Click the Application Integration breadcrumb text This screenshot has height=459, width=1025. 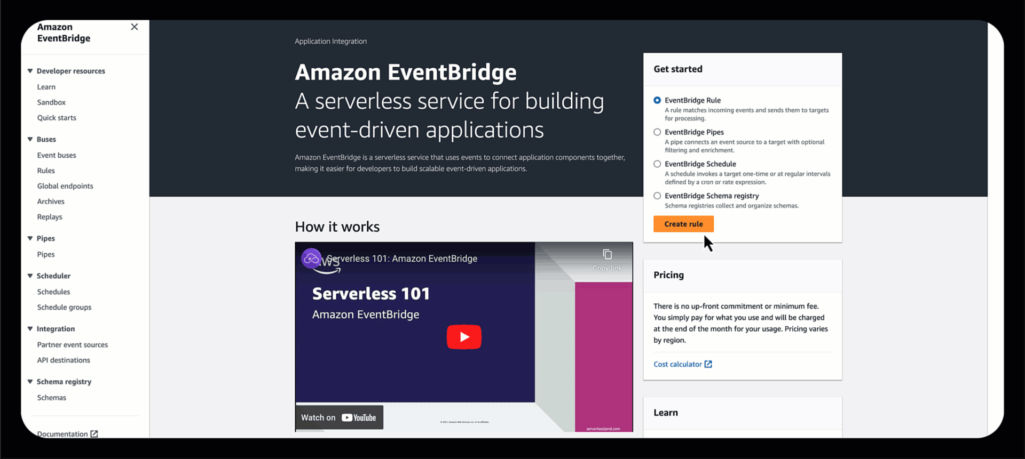click(x=330, y=41)
